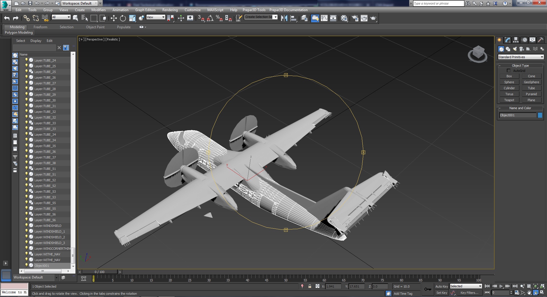Screen dimensions: 547x297
Task: Choose the Select and Scale tool
Action: pyautogui.click(x=132, y=18)
